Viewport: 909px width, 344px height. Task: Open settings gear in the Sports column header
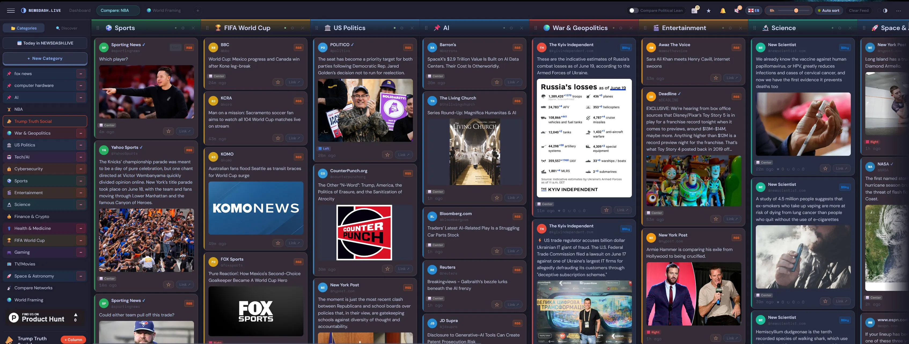click(x=183, y=28)
